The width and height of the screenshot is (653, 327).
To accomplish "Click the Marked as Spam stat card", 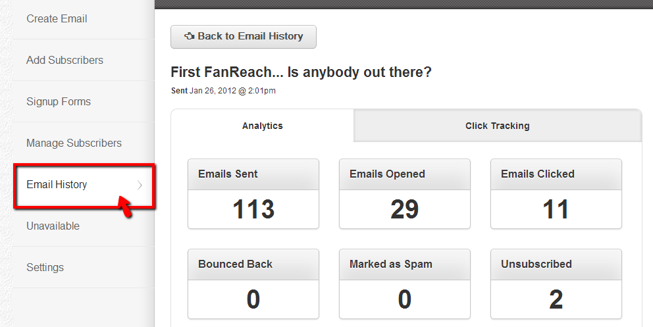I will pyautogui.click(x=404, y=284).
